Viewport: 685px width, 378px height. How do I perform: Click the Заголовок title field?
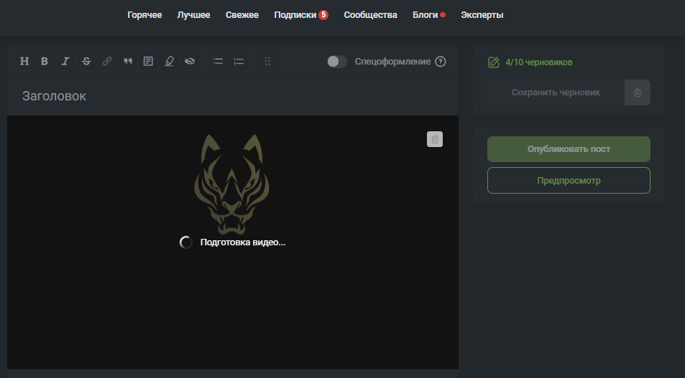(x=233, y=96)
